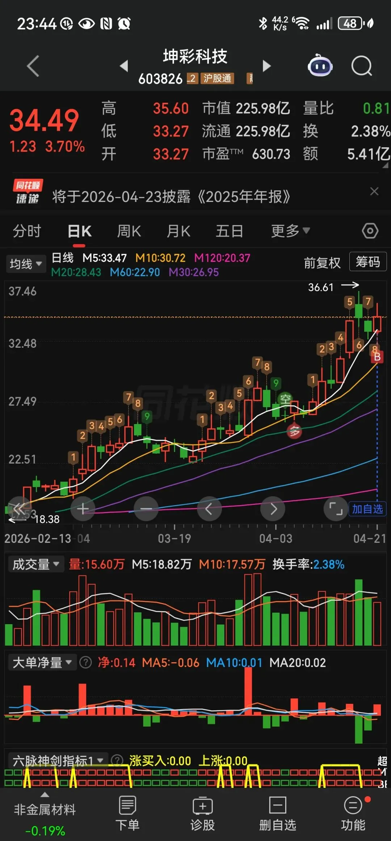The width and height of the screenshot is (391, 841).
Task: Open chart settings hexagon icon
Action: click(370, 231)
